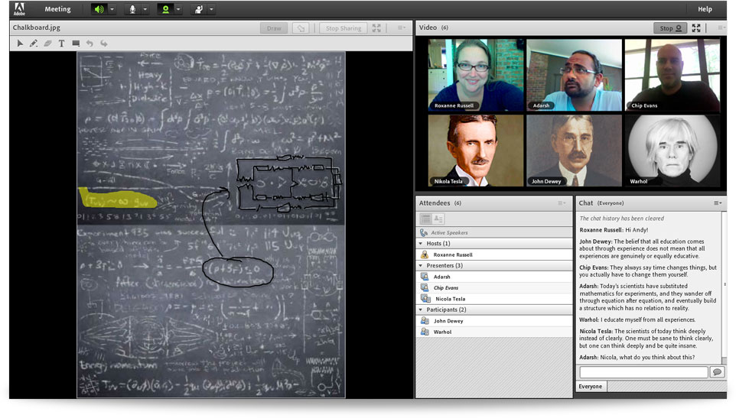Open the webcam options dropdown arrow

[178, 9]
